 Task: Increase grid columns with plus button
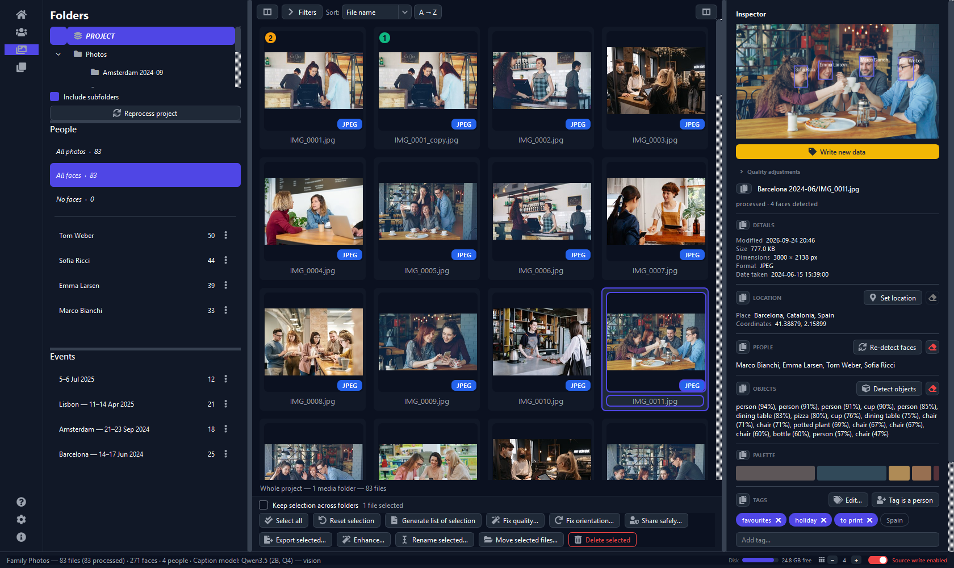pyautogui.click(x=856, y=560)
